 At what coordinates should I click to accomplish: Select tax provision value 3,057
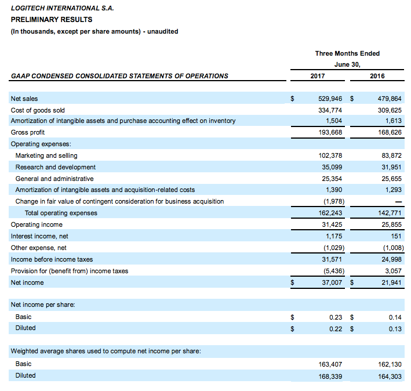(x=394, y=271)
